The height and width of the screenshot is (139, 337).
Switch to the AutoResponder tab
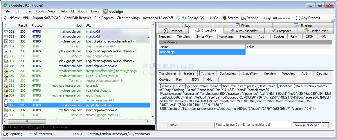tap(244, 31)
